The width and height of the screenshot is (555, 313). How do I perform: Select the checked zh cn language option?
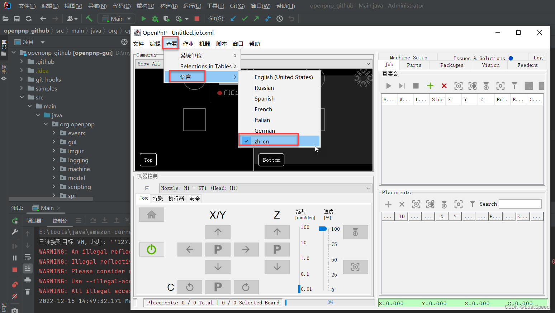click(x=279, y=141)
